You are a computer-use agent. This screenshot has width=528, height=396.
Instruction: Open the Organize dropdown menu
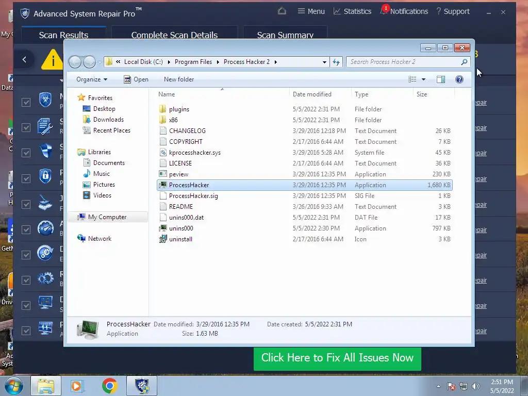(92, 79)
